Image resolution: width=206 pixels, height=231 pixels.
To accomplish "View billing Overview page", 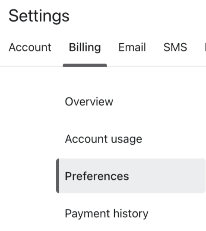I will [x=89, y=102].
